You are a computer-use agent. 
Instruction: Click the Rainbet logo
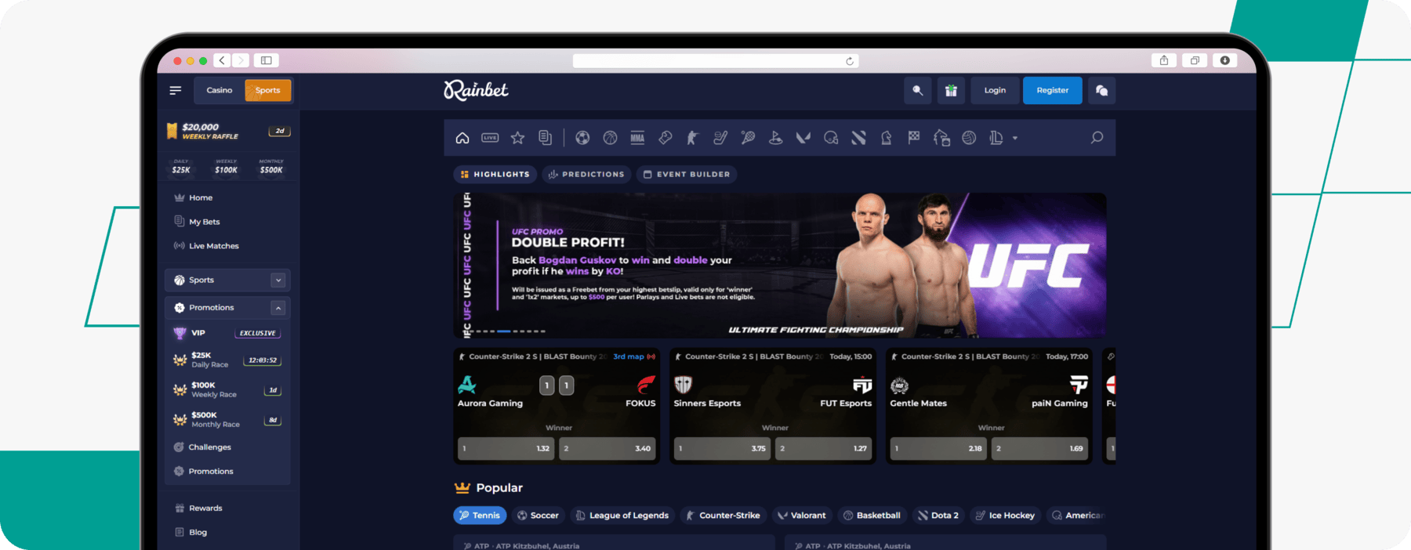pyautogui.click(x=476, y=91)
